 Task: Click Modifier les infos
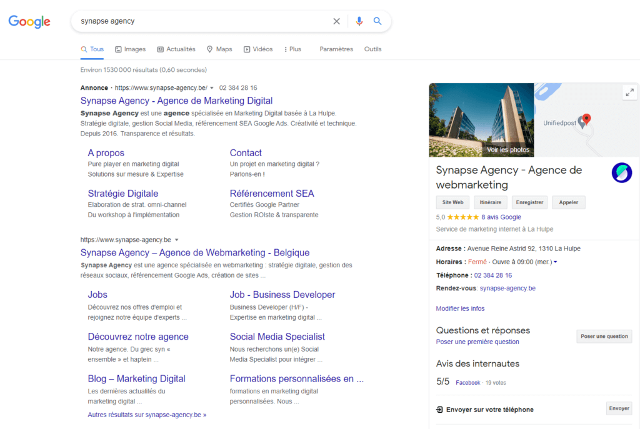coord(460,308)
